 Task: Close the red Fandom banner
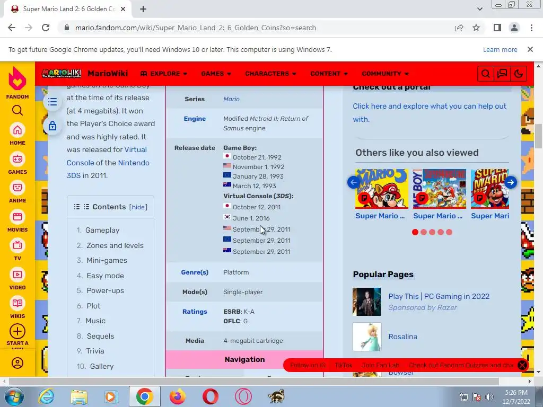[522, 365]
